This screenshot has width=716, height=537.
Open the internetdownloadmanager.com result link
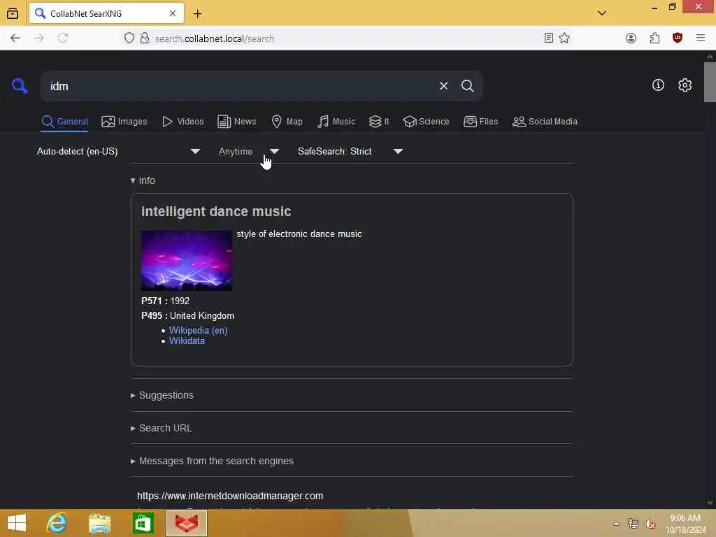pos(230,496)
